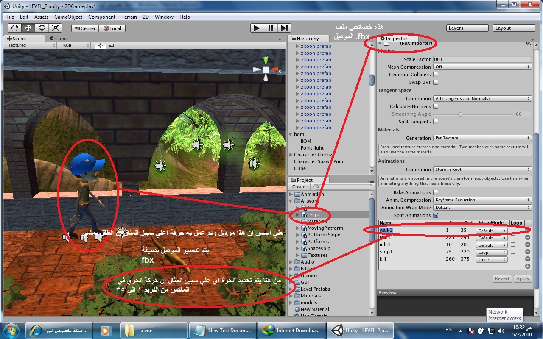543x339 pixels.
Task: Remove the stop1 animation clip
Action: point(528,252)
